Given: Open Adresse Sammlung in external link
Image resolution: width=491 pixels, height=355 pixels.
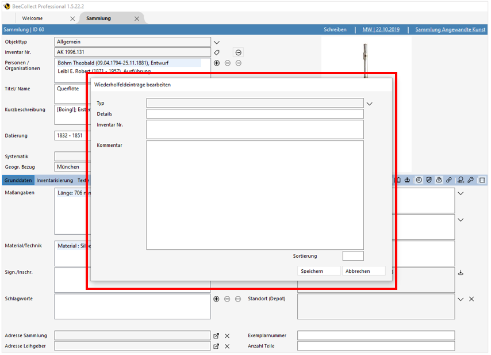Looking at the screenshot, I should [x=216, y=335].
